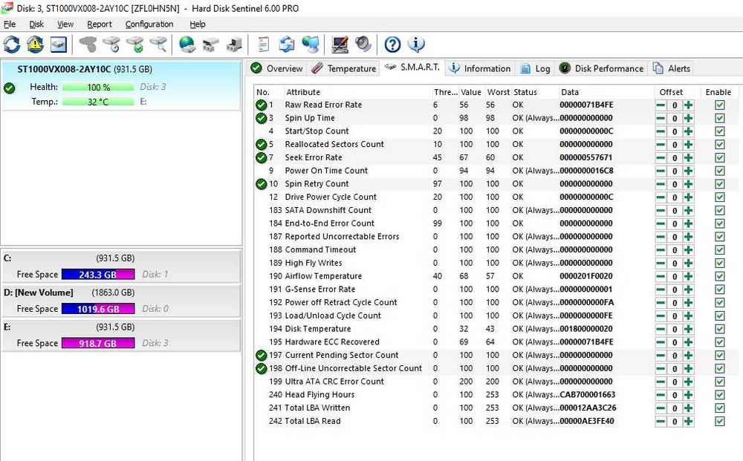Click the report document toolbar icon

tap(264, 45)
